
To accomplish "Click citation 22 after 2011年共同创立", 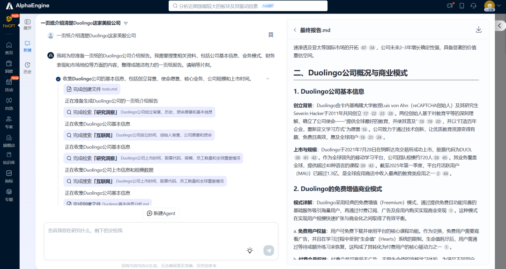I will 374,113.
